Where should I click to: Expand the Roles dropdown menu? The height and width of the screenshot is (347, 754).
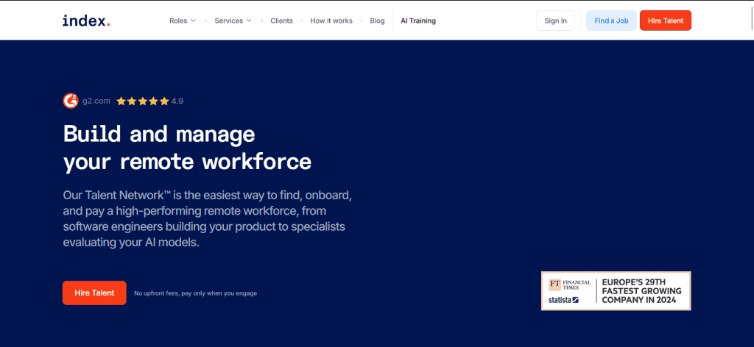182,21
